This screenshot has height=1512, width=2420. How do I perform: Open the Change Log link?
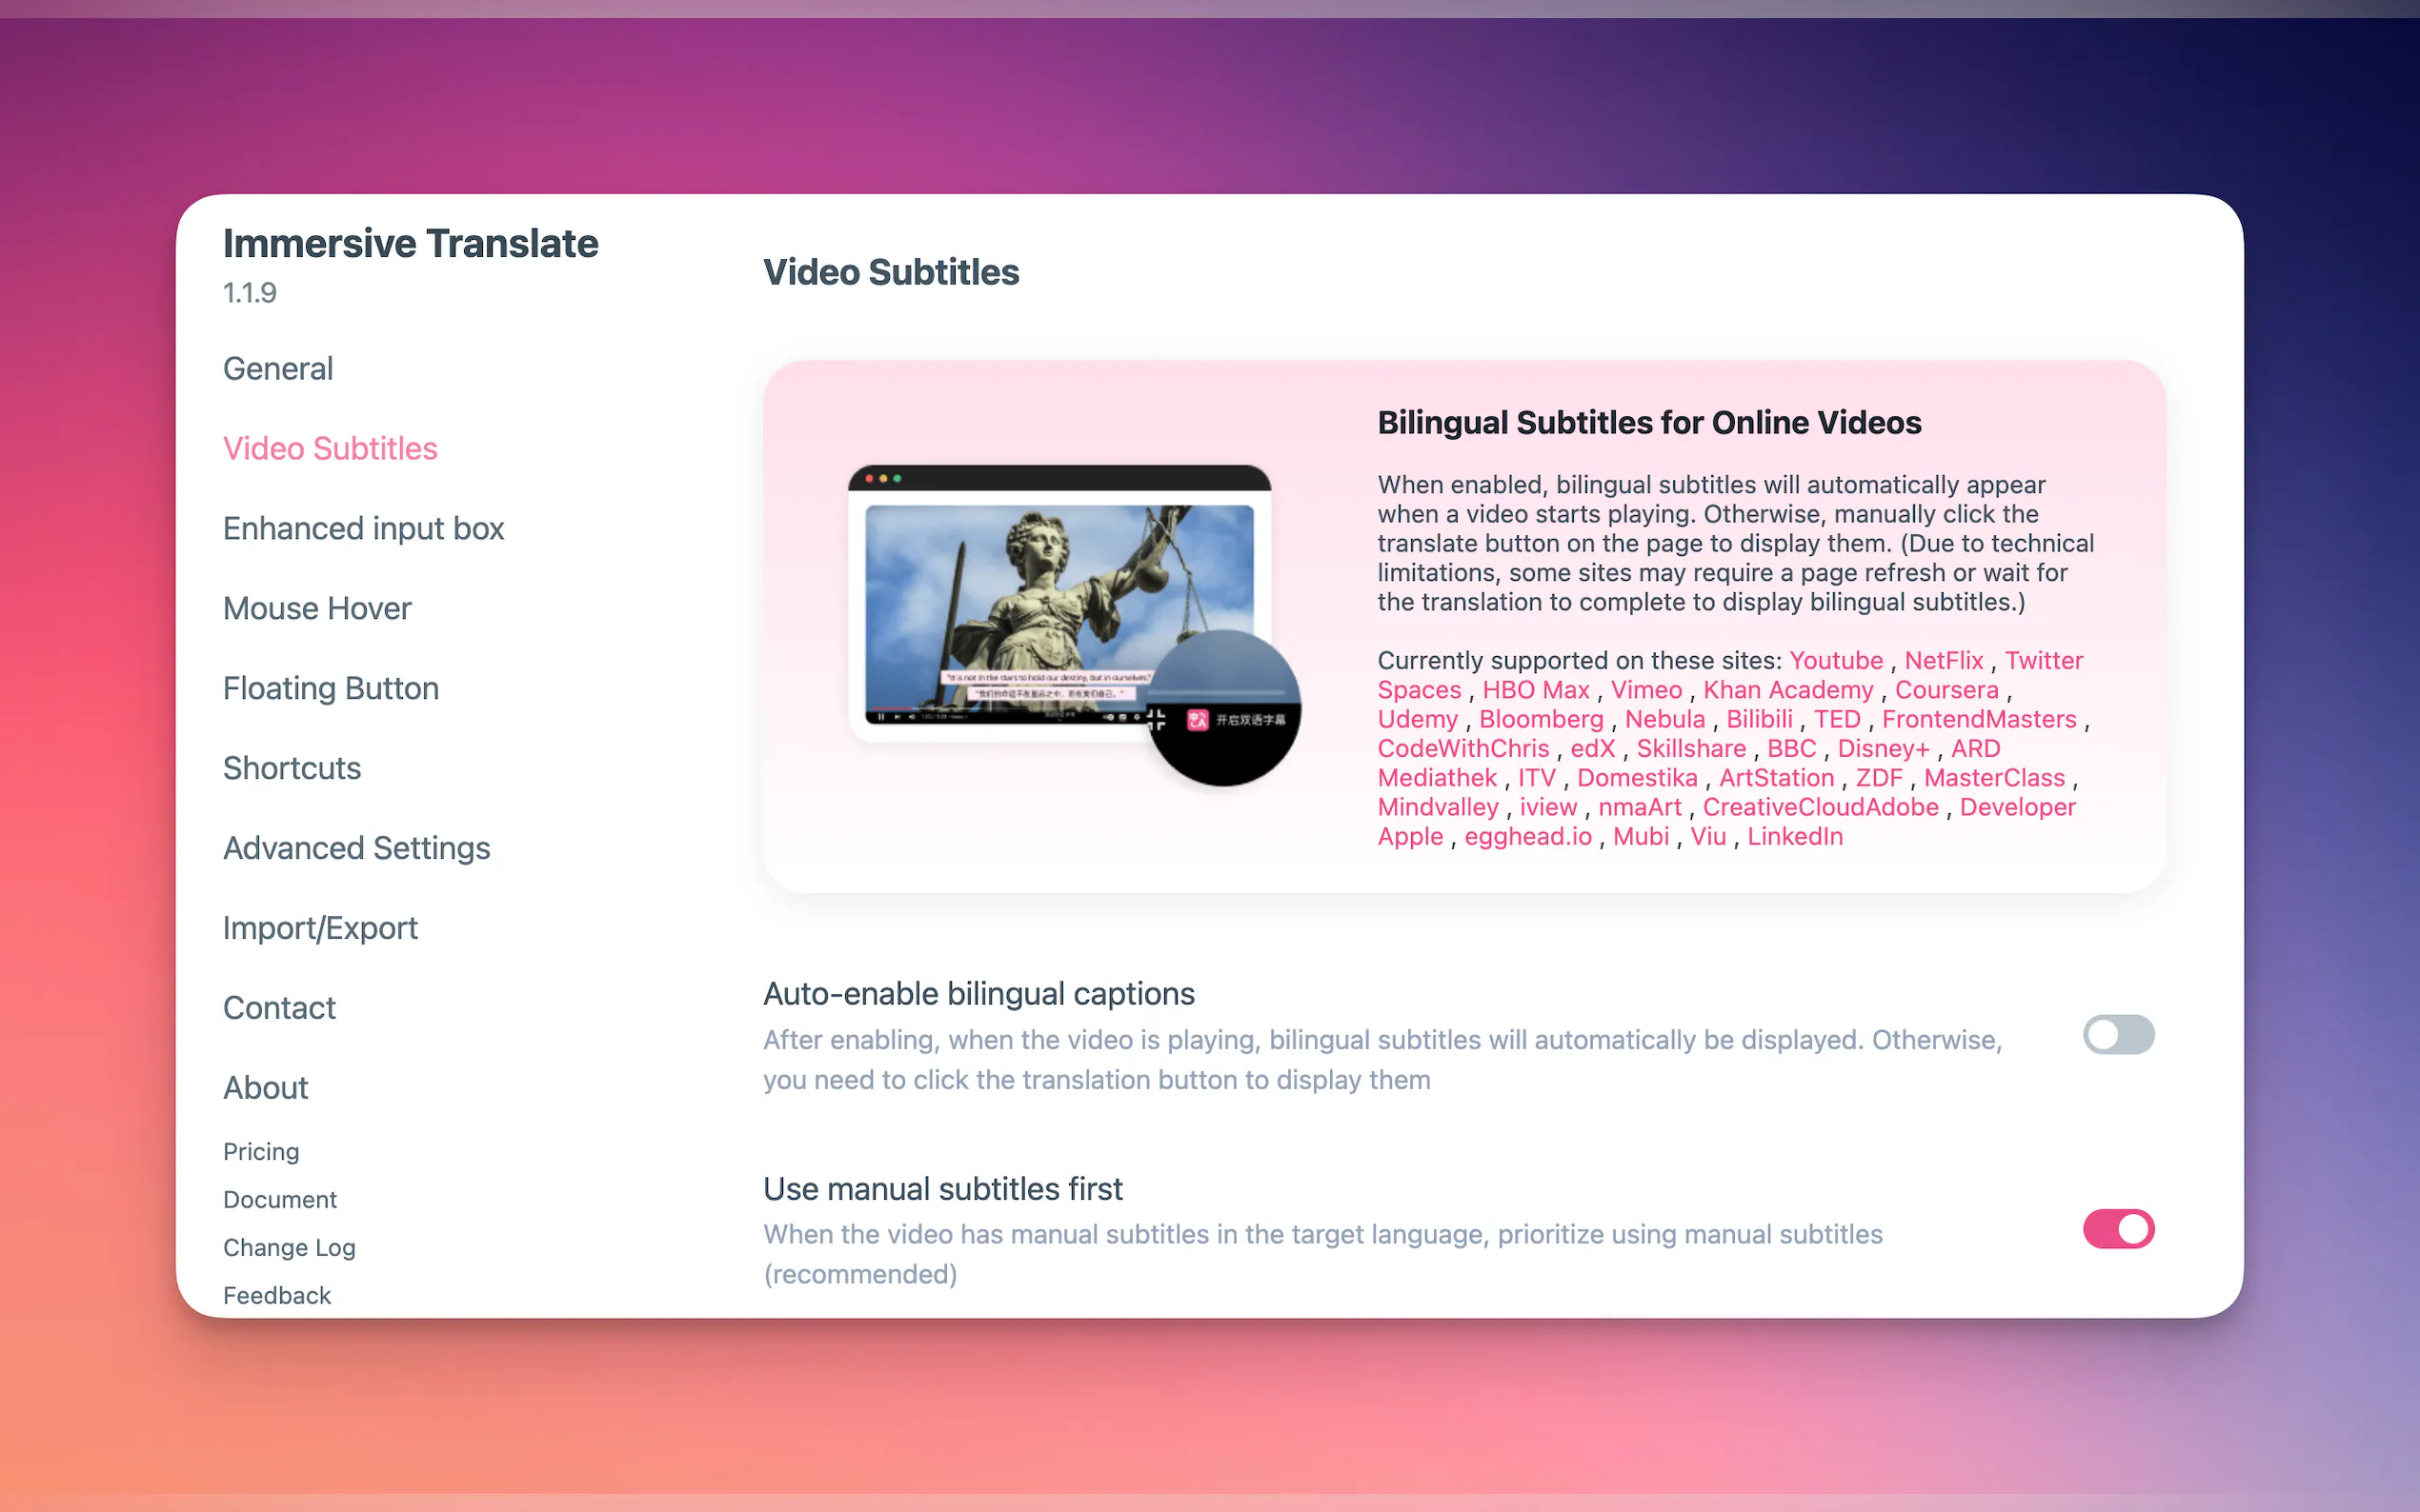click(x=289, y=1247)
